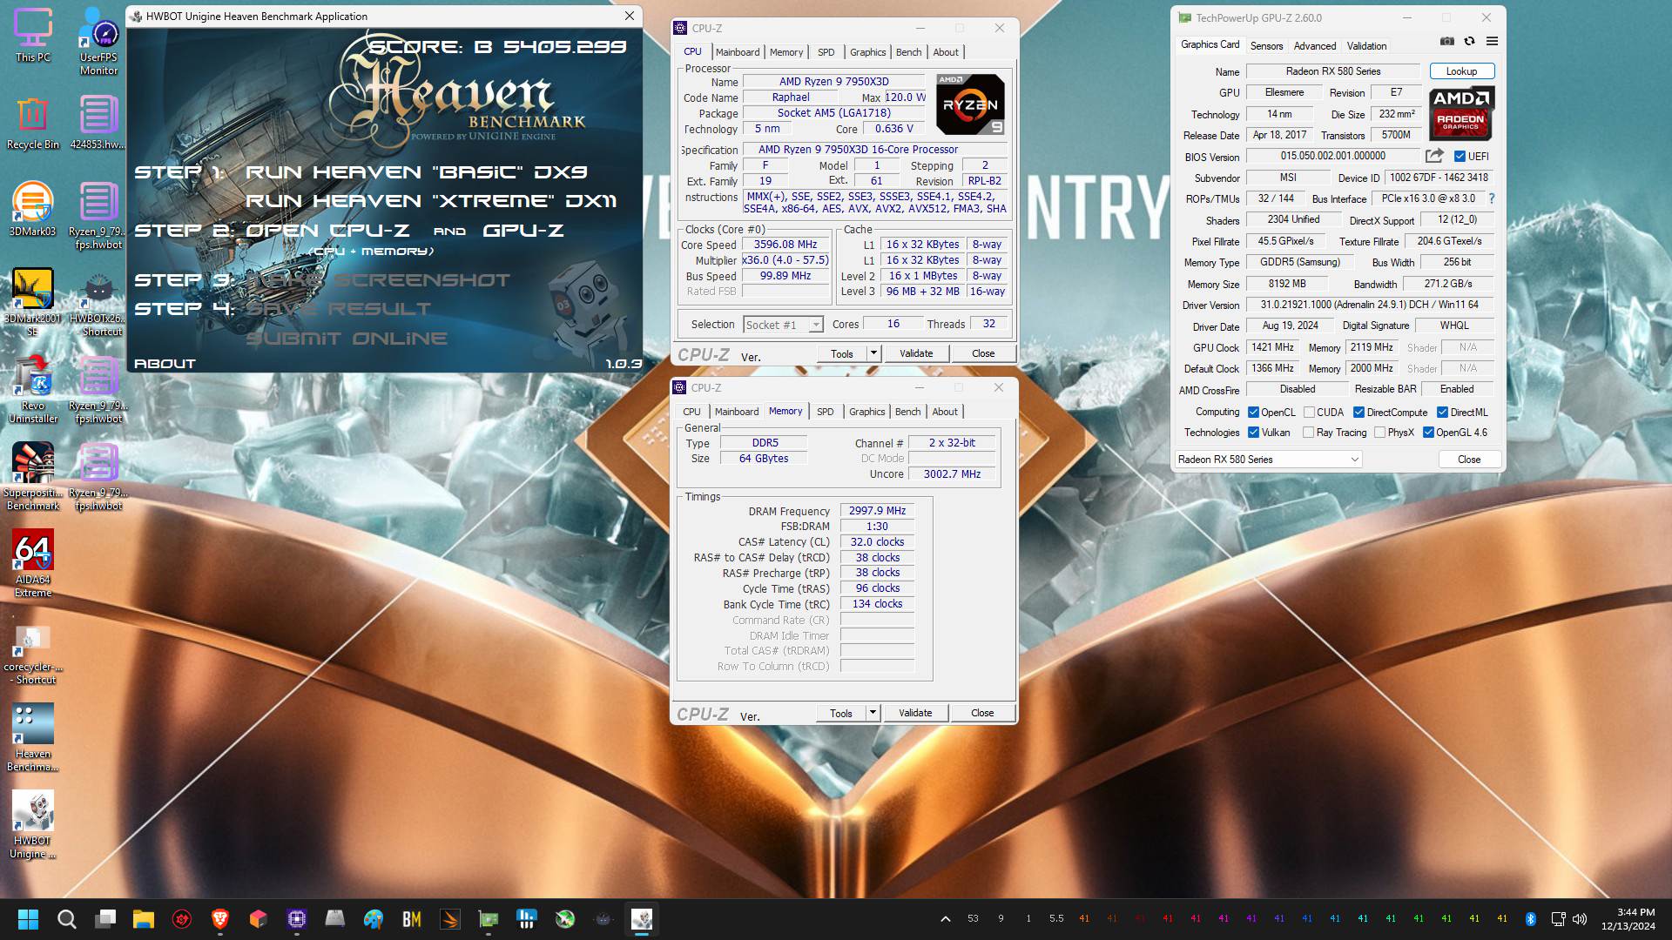
Task: Open the Superposition Benchmark shortcut
Action: coord(32,477)
